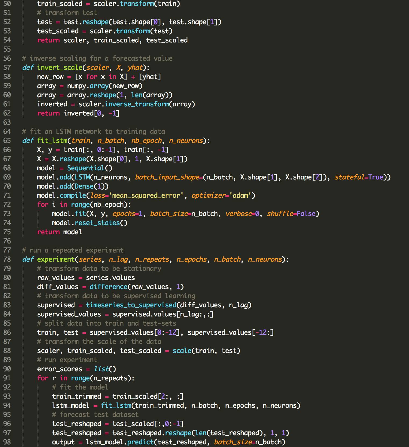Click line number 65 in the gutter
The image size is (409, 447).
tap(7, 140)
